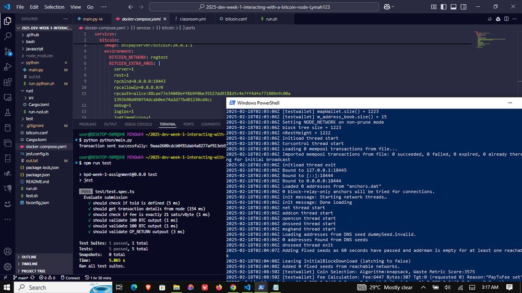This screenshot has height=293, width=522.
Task: Click Synchronize Changes icon in status bar
Action: 32,278
